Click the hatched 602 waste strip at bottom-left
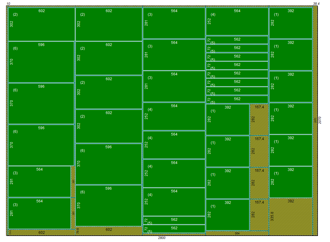330x242 pixels. coord(41,233)
